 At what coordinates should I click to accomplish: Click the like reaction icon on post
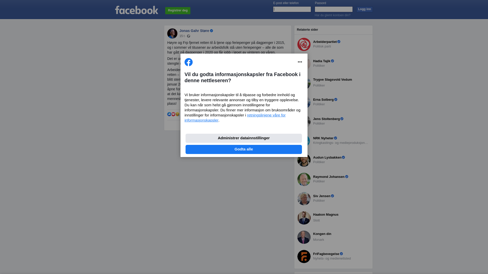169,114
